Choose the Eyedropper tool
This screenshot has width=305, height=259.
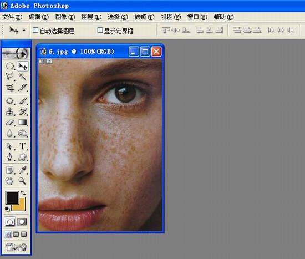22,170
